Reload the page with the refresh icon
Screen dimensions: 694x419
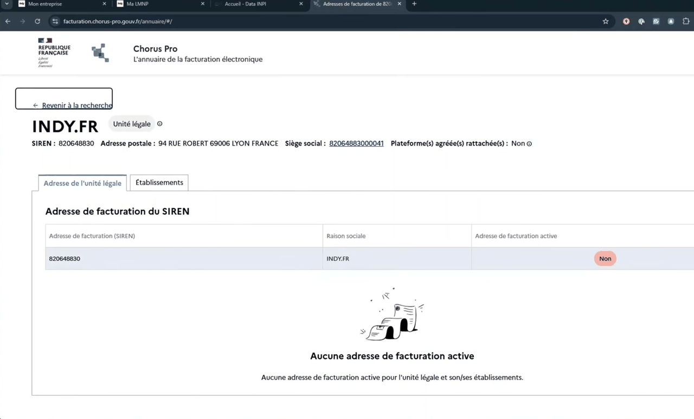[37, 22]
